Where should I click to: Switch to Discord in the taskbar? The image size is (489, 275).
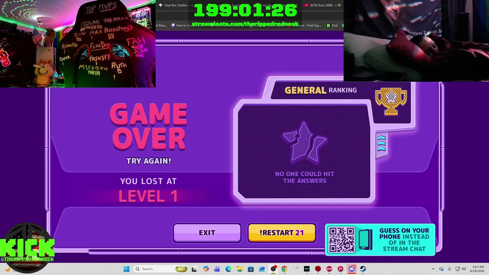[351, 269]
